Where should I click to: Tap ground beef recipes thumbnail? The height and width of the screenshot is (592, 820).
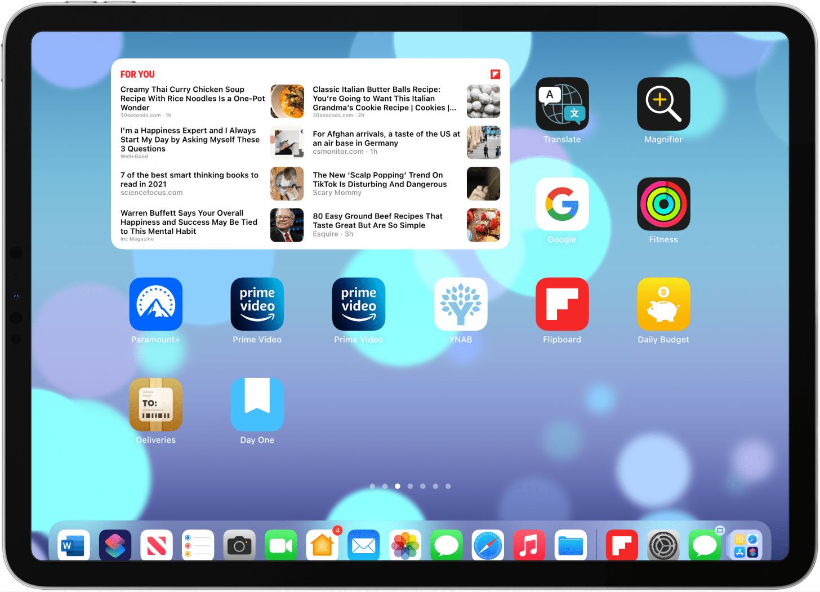[x=483, y=225]
